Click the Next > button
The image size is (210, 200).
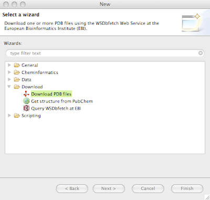109,188
